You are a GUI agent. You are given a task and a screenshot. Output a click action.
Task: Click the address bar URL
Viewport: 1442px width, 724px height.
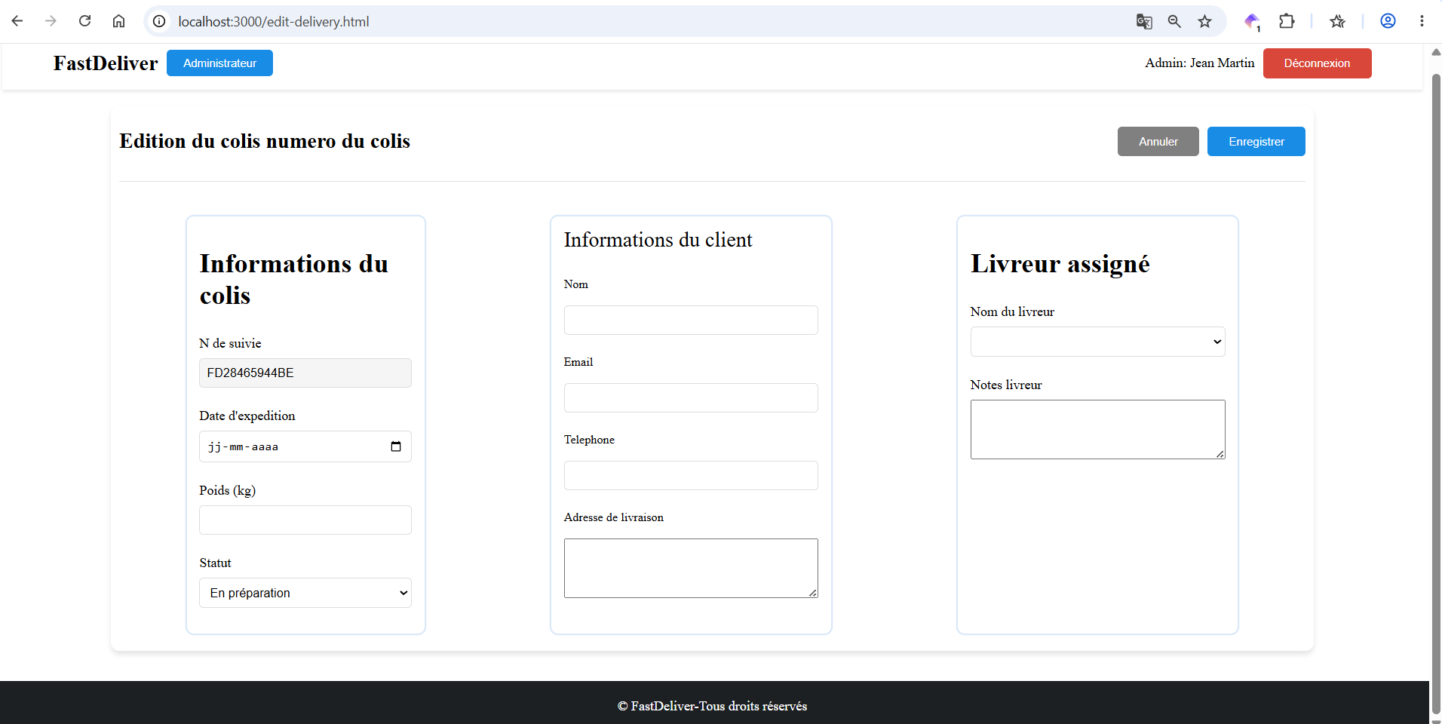[274, 22]
